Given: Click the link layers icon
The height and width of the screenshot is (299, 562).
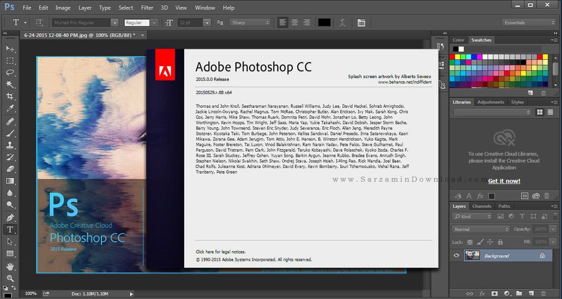Looking at the screenshot, I should [x=470, y=293].
